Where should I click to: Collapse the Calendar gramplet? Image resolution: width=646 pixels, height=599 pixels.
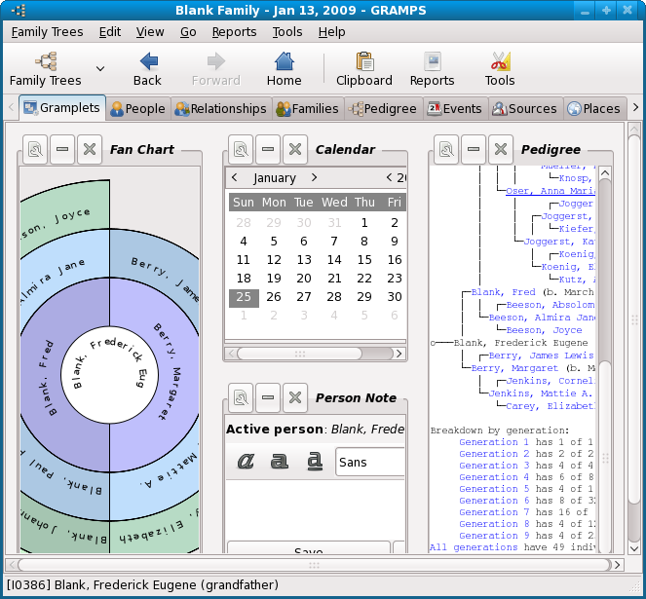pos(268,149)
